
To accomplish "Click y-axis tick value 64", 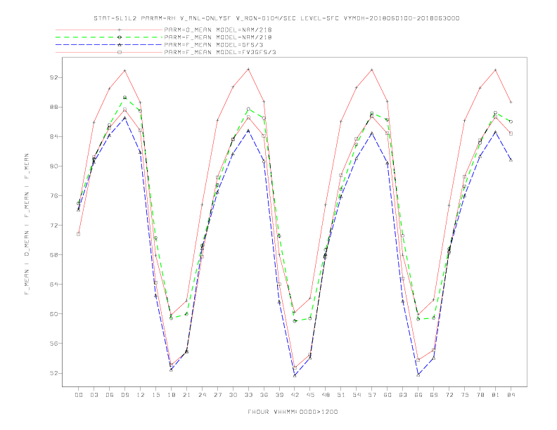I will click(x=54, y=284).
